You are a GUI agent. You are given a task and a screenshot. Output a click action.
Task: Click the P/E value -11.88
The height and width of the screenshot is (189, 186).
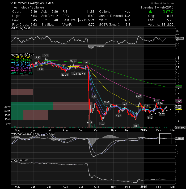pos(90,12)
